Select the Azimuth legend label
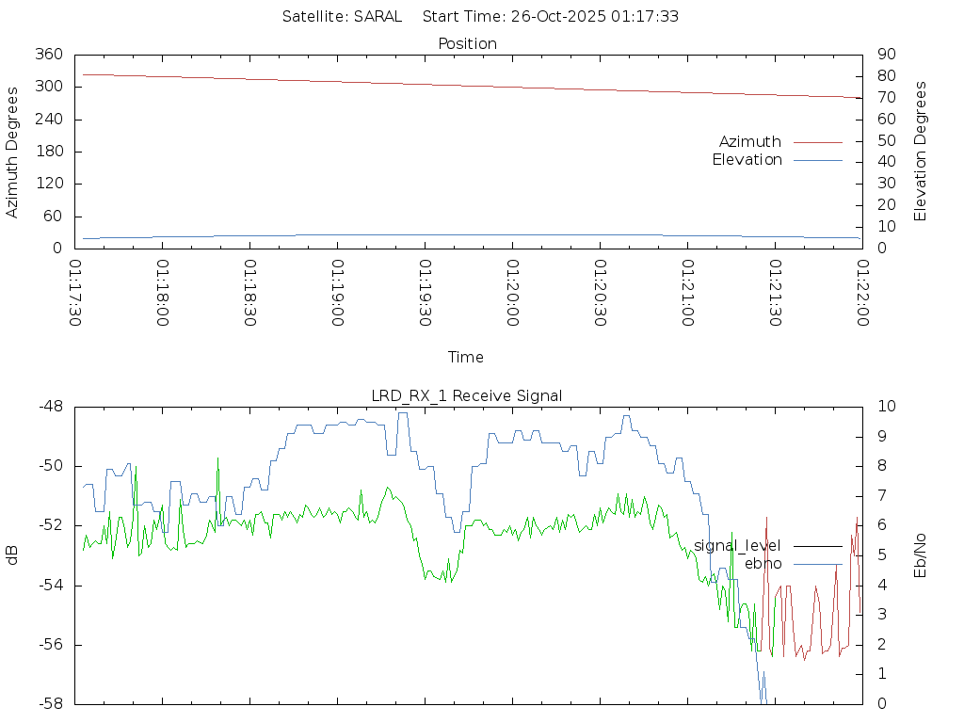This screenshot has height=723, width=964. 749,142
